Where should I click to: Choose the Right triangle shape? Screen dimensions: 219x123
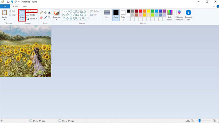(x=64, y=15)
